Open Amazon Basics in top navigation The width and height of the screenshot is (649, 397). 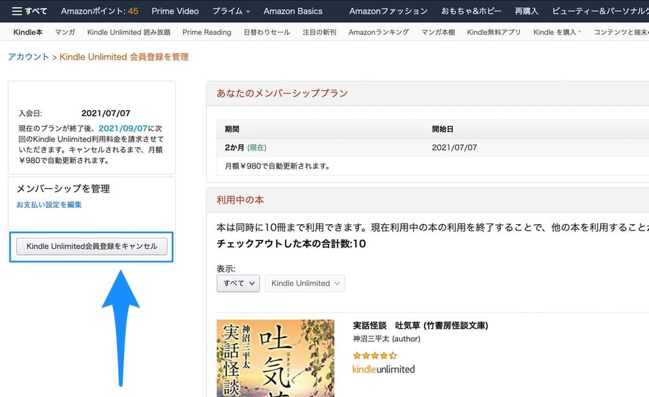[x=293, y=11]
